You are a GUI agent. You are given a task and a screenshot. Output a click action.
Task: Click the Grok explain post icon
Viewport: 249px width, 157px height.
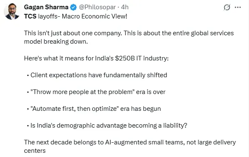(x=227, y=7)
